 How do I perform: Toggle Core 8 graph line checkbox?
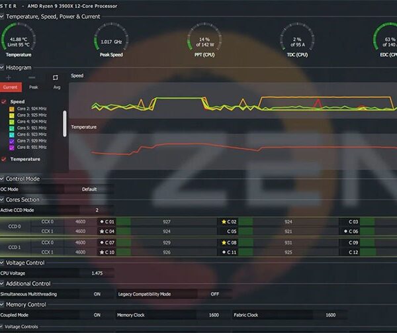coord(12,148)
